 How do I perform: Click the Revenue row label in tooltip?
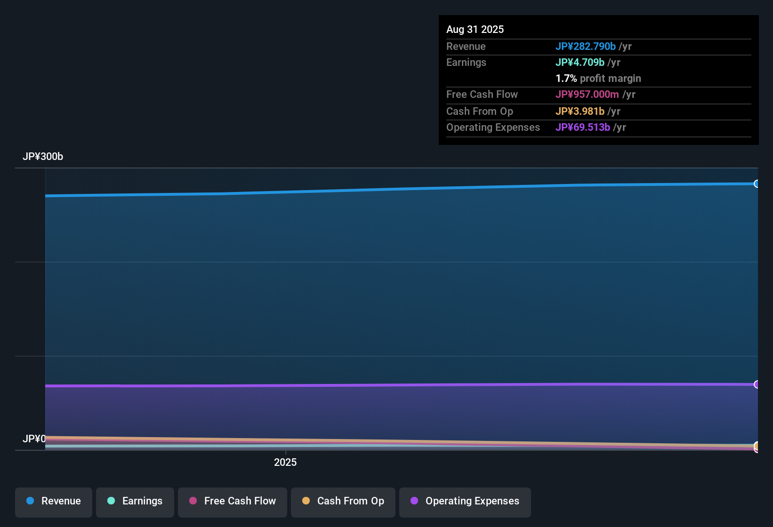point(466,47)
